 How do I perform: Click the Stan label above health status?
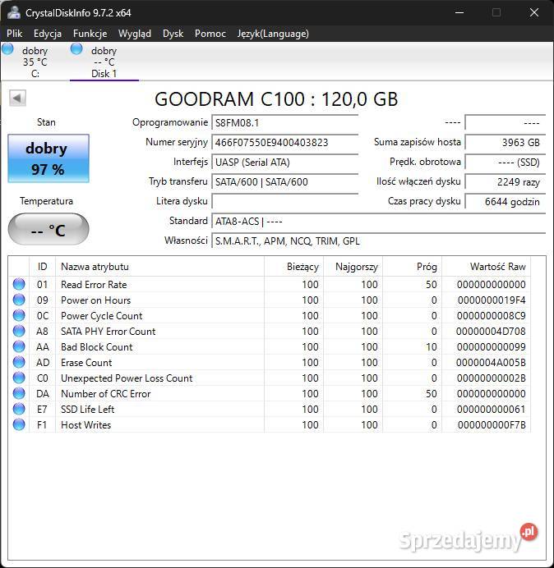(46, 122)
